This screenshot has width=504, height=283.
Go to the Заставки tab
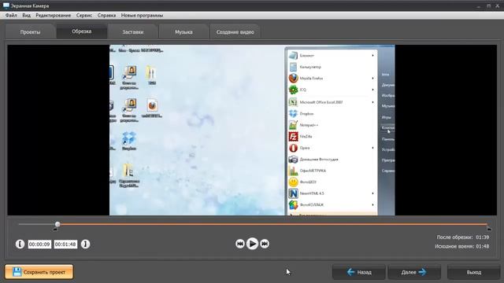133,32
